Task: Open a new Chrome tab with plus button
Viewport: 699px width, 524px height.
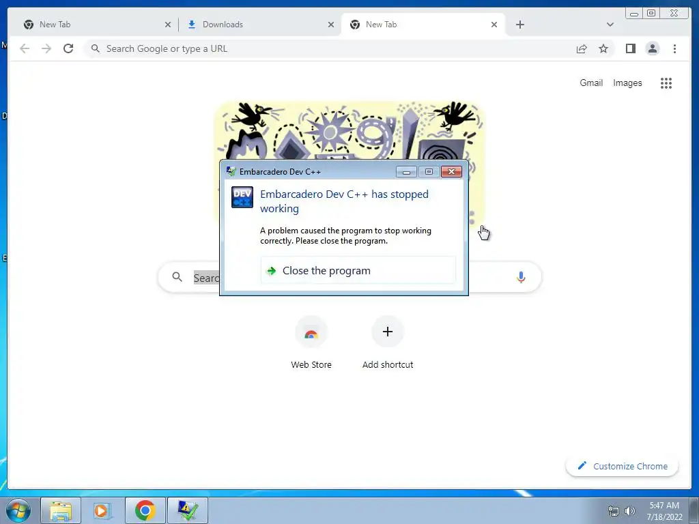Action: click(x=519, y=25)
